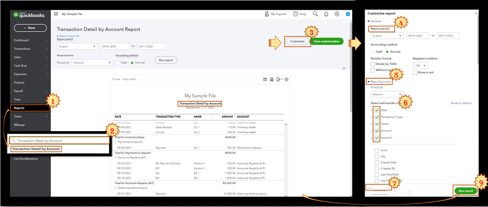The height and width of the screenshot is (207, 488).
Task: Select the Cash radio button in main report
Action: click(118, 63)
